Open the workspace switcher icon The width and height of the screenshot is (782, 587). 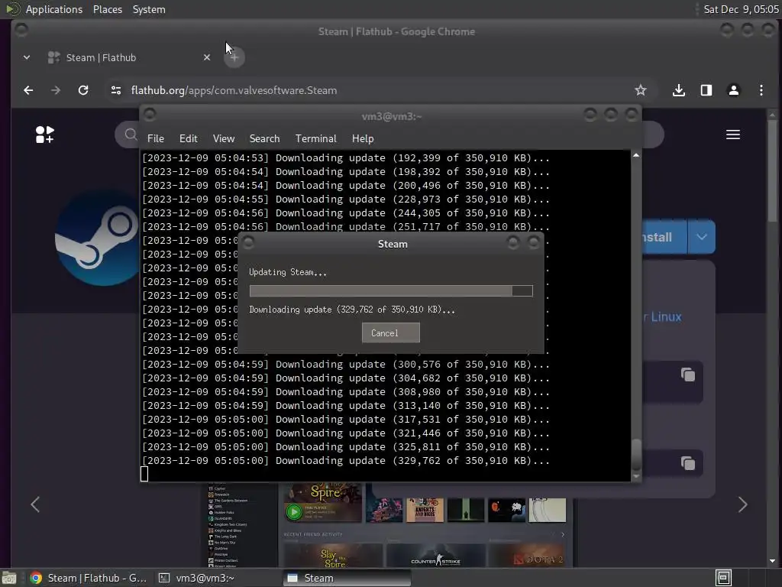pyautogui.click(x=723, y=578)
